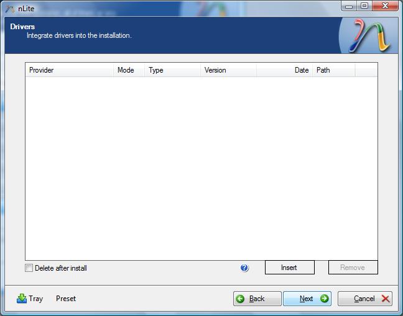Click the Tray download arrow icon
This screenshot has width=403, height=316.
click(22, 299)
